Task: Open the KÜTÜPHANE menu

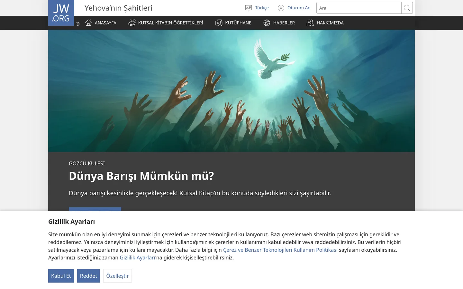Action: pyautogui.click(x=238, y=23)
